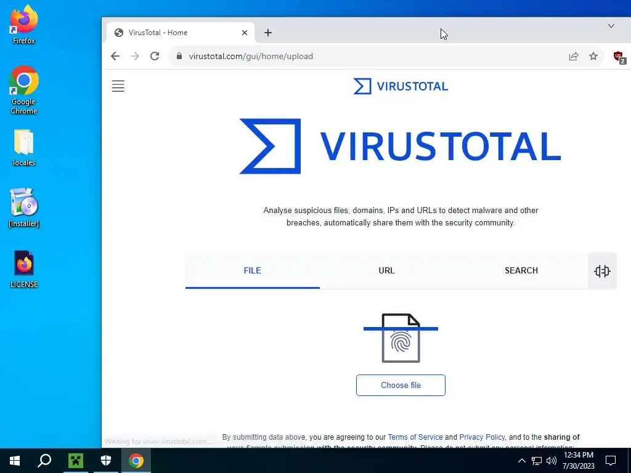Open the taskbar clock and date
The height and width of the screenshot is (473, 631).
pyautogui.click(x=578, y=461)
